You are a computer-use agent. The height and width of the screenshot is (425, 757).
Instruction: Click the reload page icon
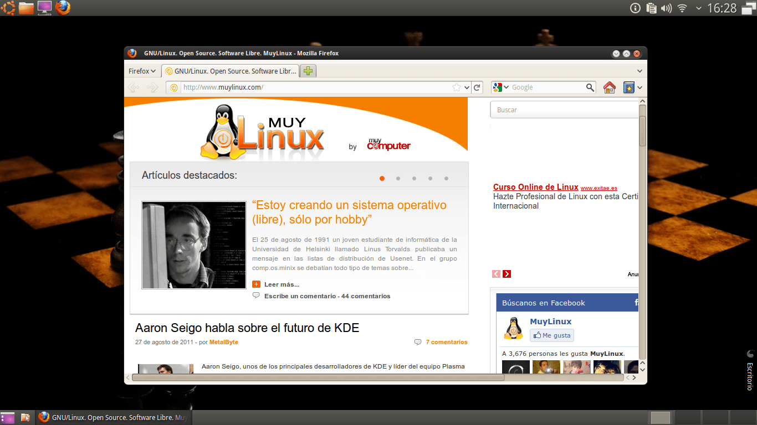(477, 87)
